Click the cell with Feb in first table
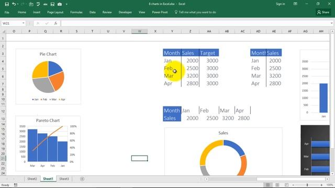335x188 pixels. (x=172, y=68)
